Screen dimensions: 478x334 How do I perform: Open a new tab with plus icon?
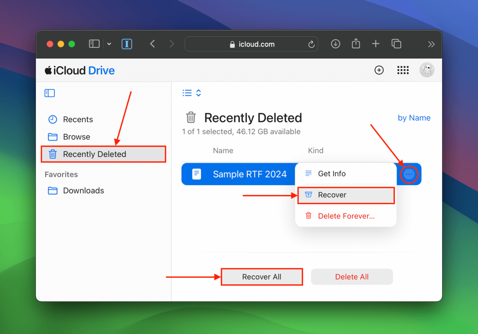376,44
